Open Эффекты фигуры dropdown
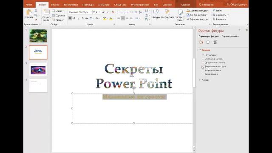272x153 pixels. (198, 19)
